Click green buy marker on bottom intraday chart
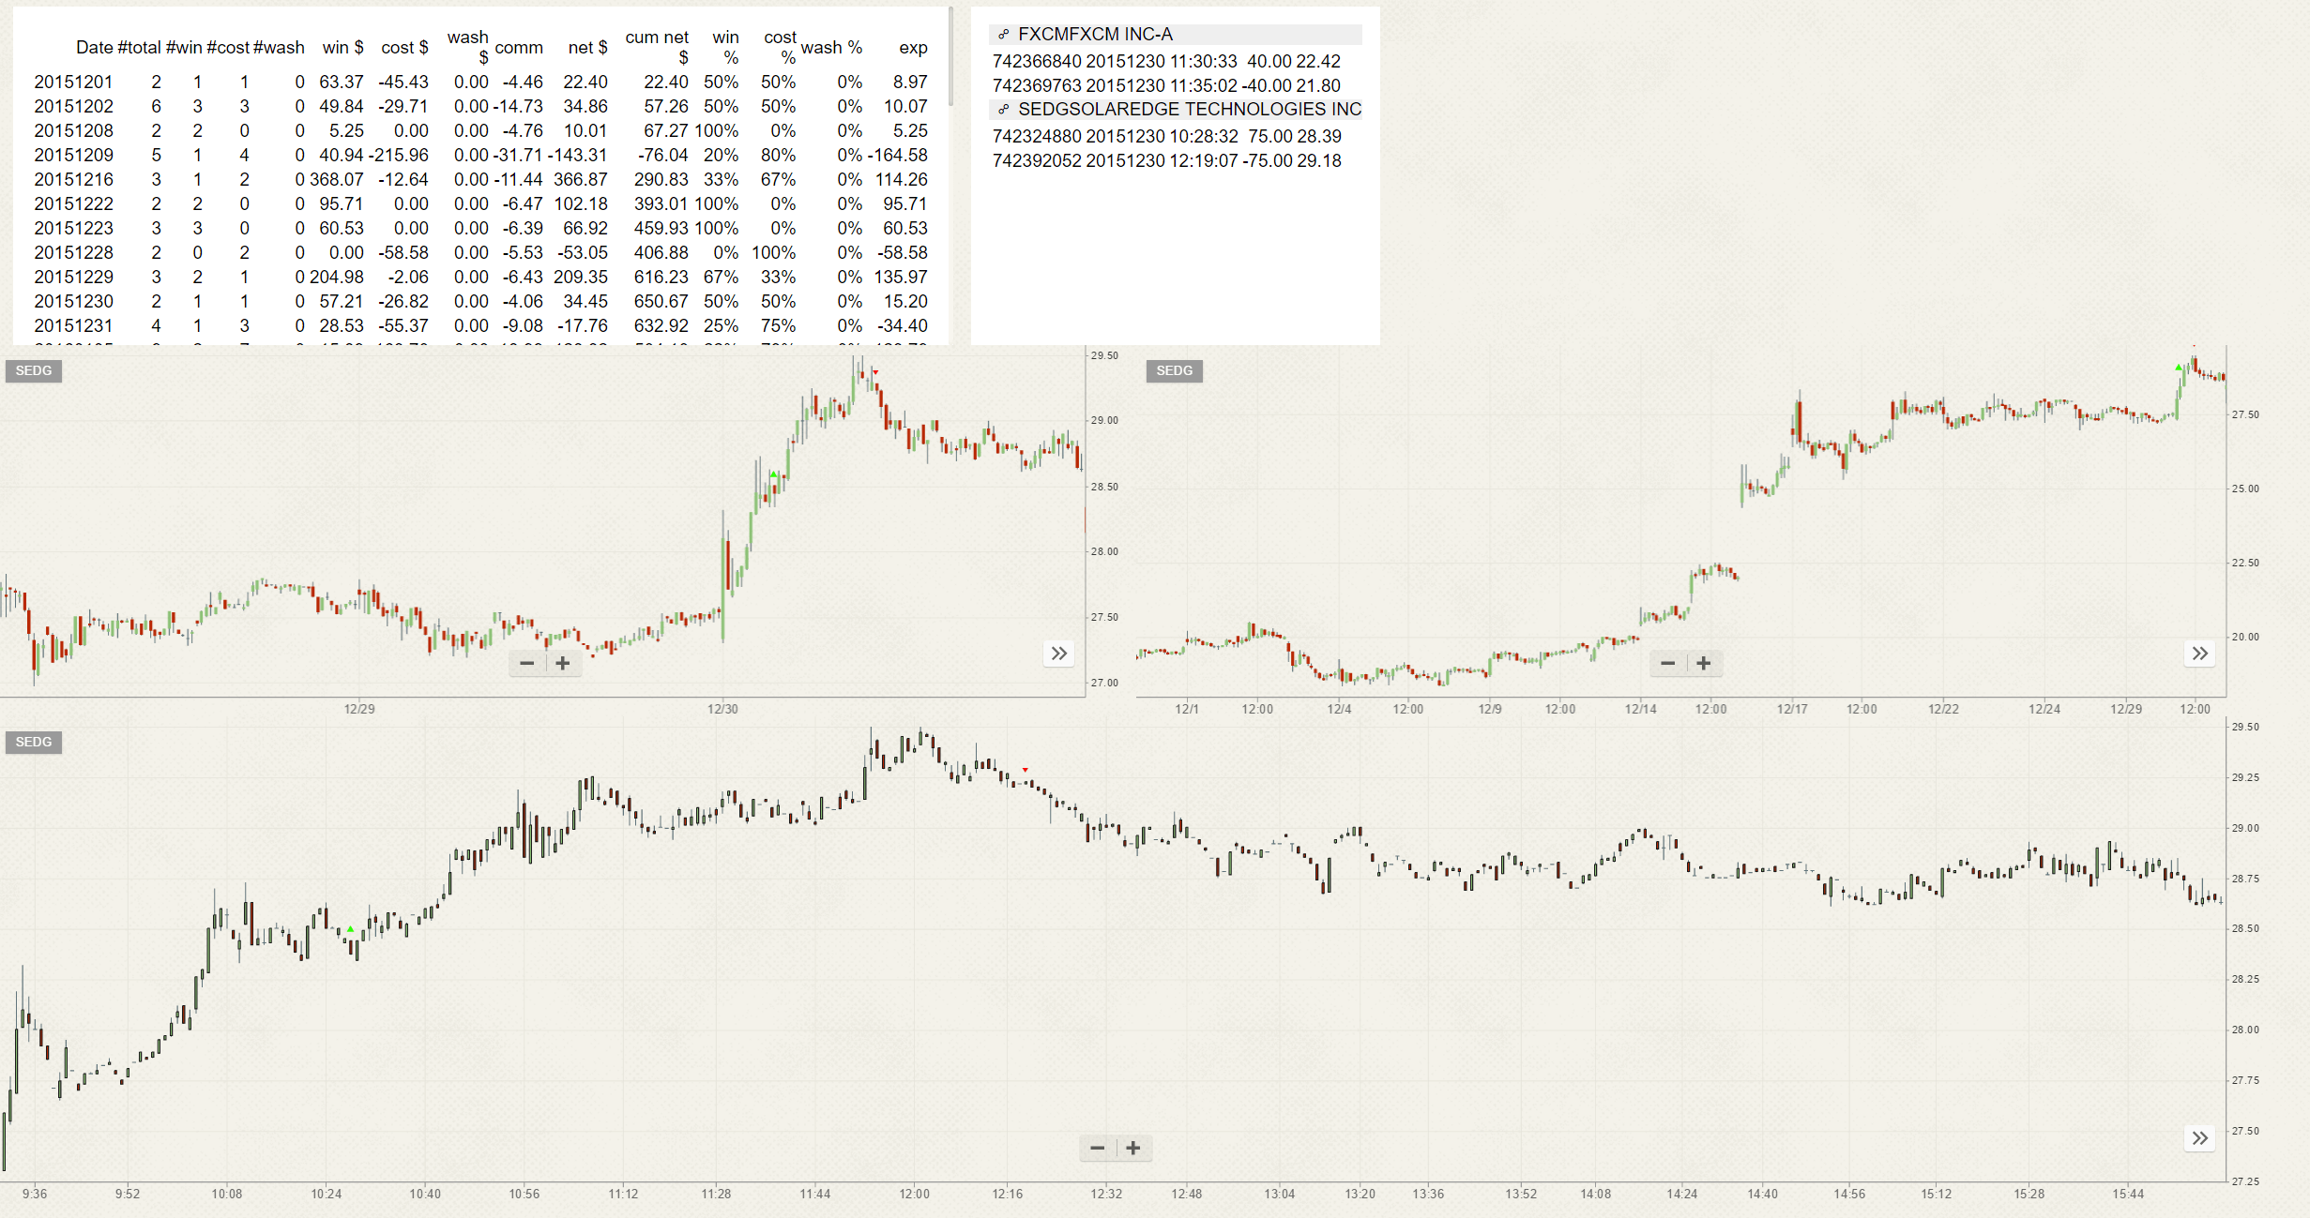Image resolution: width=2310 pixels, height=1218 pixels. pyautogui.click(x=351, y=929)
